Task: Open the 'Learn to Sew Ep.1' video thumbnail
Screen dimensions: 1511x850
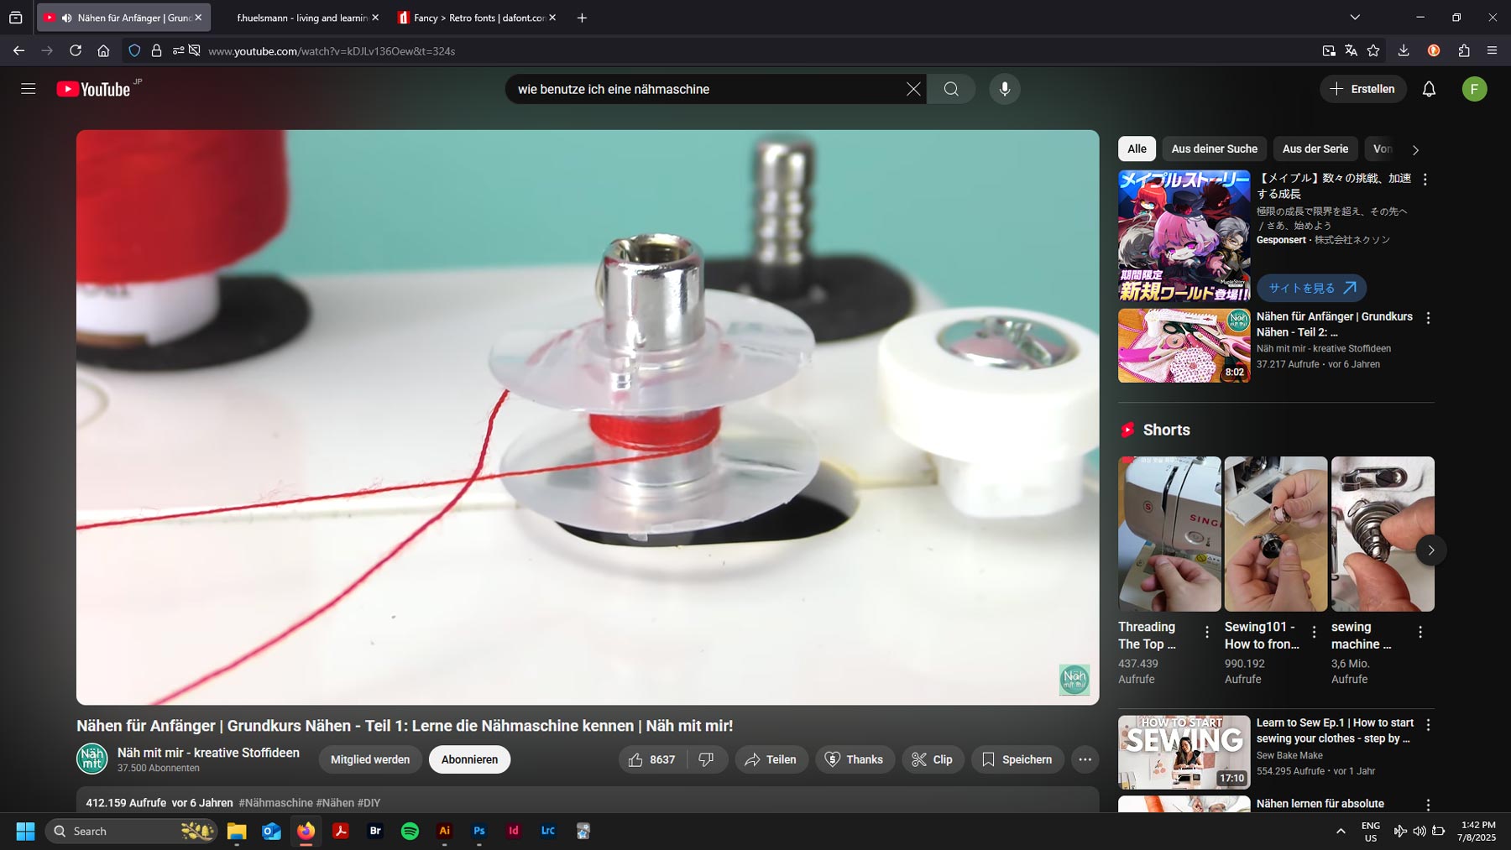Action: click(1184, 752)
